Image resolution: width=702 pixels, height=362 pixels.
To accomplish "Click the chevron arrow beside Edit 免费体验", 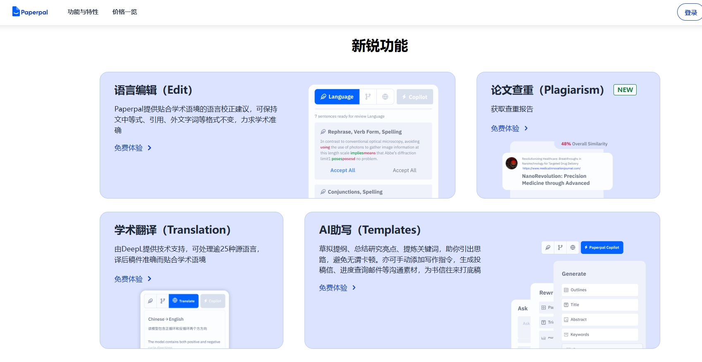I will (150, 148).
